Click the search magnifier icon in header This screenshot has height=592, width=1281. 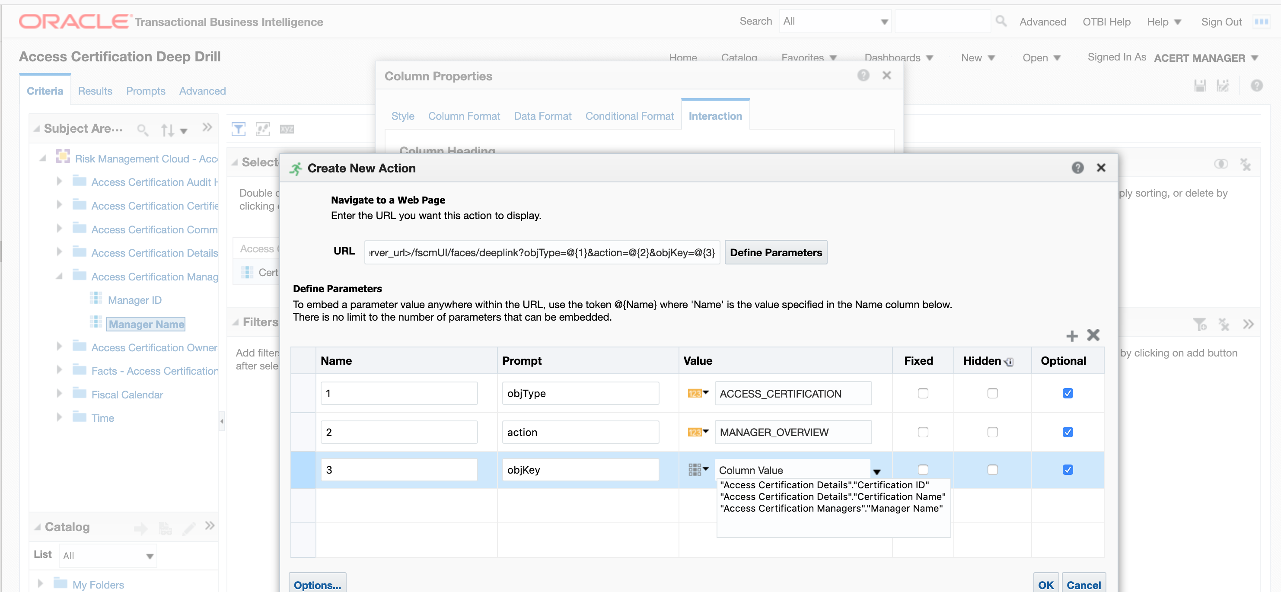click(x=1001, y=21)
